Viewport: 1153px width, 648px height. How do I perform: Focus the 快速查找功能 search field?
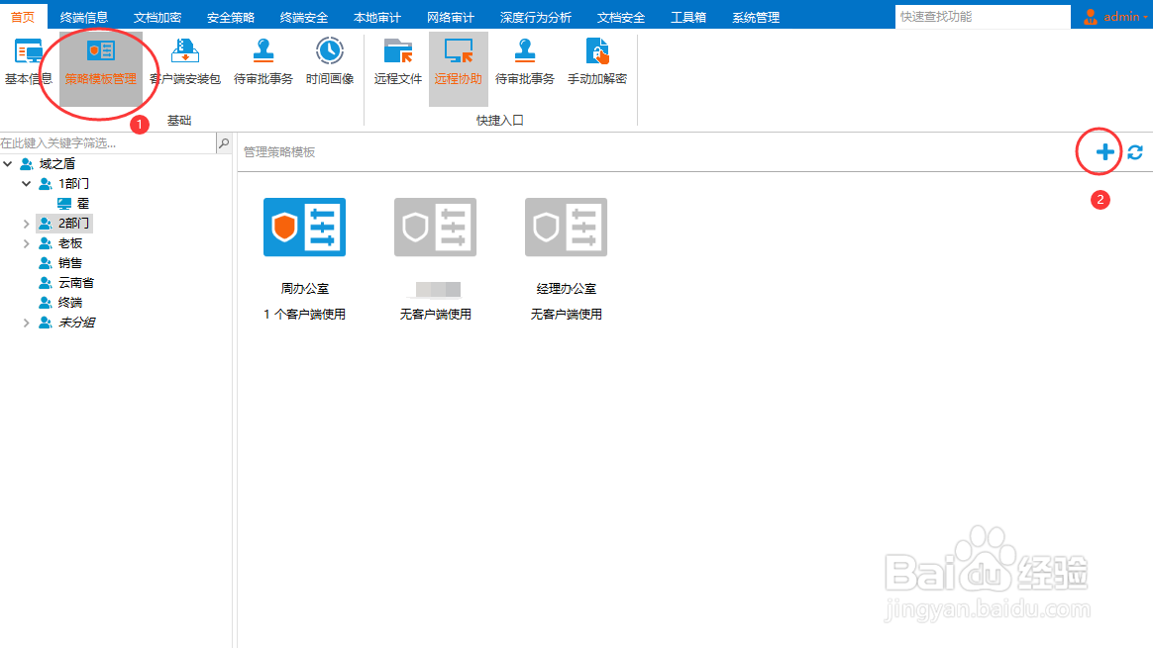pos(983,16)
